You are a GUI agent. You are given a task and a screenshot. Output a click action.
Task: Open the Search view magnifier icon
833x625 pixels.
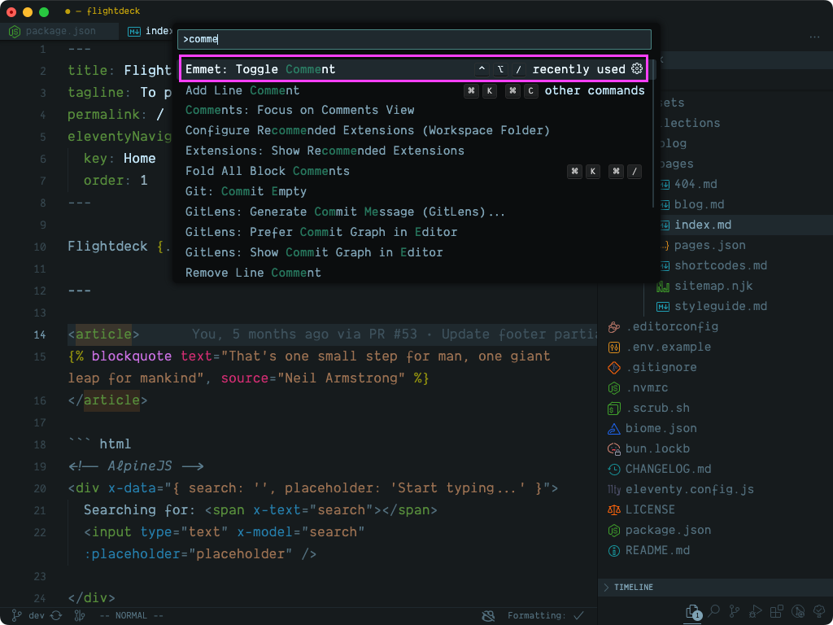[714, 610]
